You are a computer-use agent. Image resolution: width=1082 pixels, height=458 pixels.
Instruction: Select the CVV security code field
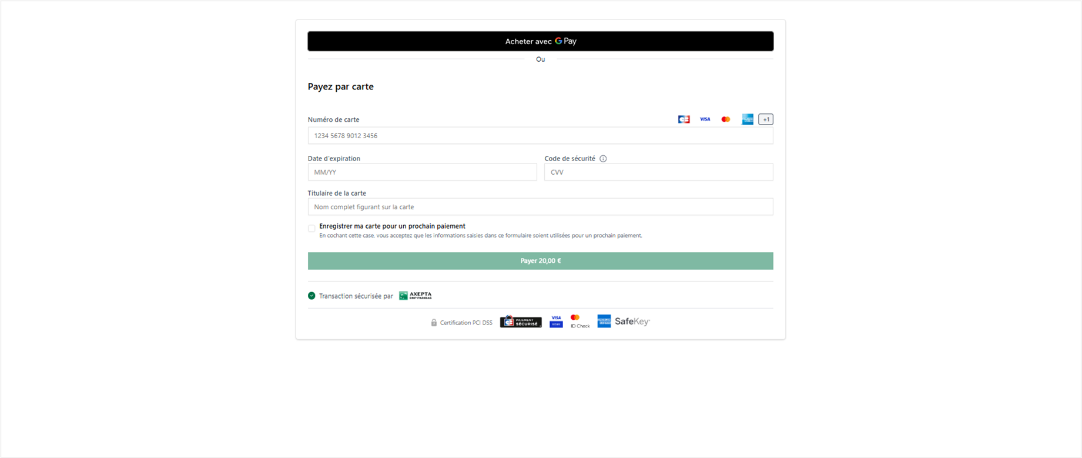click(x=658, y=172)
